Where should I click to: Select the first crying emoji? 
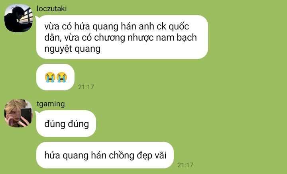[x=50, y=77]
